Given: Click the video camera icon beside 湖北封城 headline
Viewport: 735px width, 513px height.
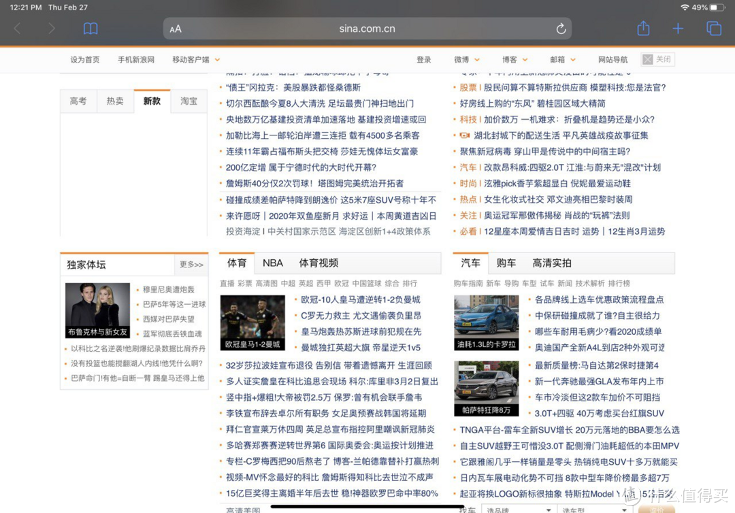Looking at the screenshot, I should pos(466,135).
